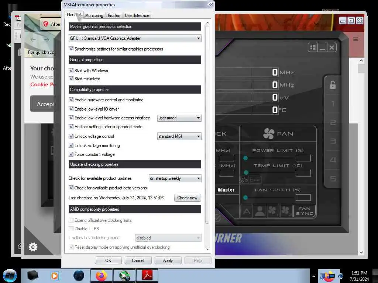Toggle Enable low-level hardware access interface

click(71, 118)
